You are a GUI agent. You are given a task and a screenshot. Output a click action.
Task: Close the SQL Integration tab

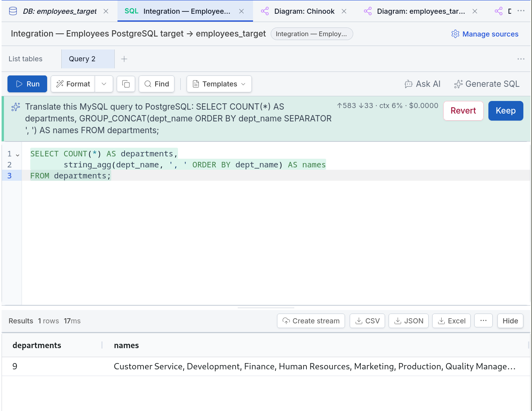(x=242, y=11)
